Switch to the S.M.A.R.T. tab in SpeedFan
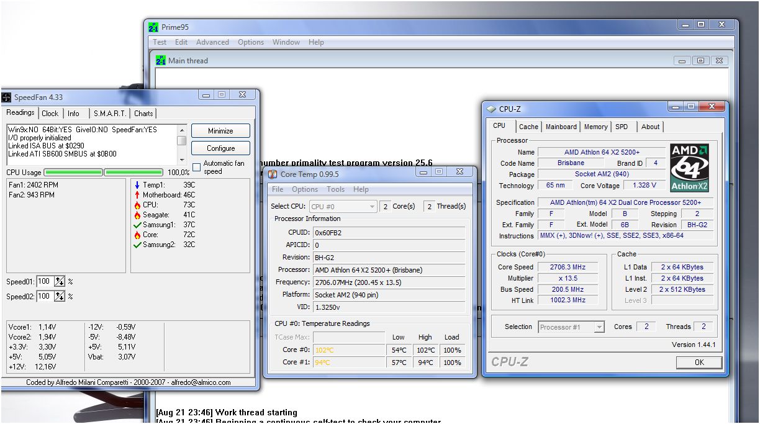The width and height of the screenshot is (760, 424). (109, 114)
